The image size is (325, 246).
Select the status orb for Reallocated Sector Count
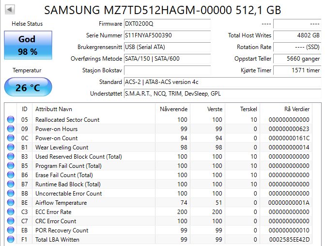coord(11,119)
